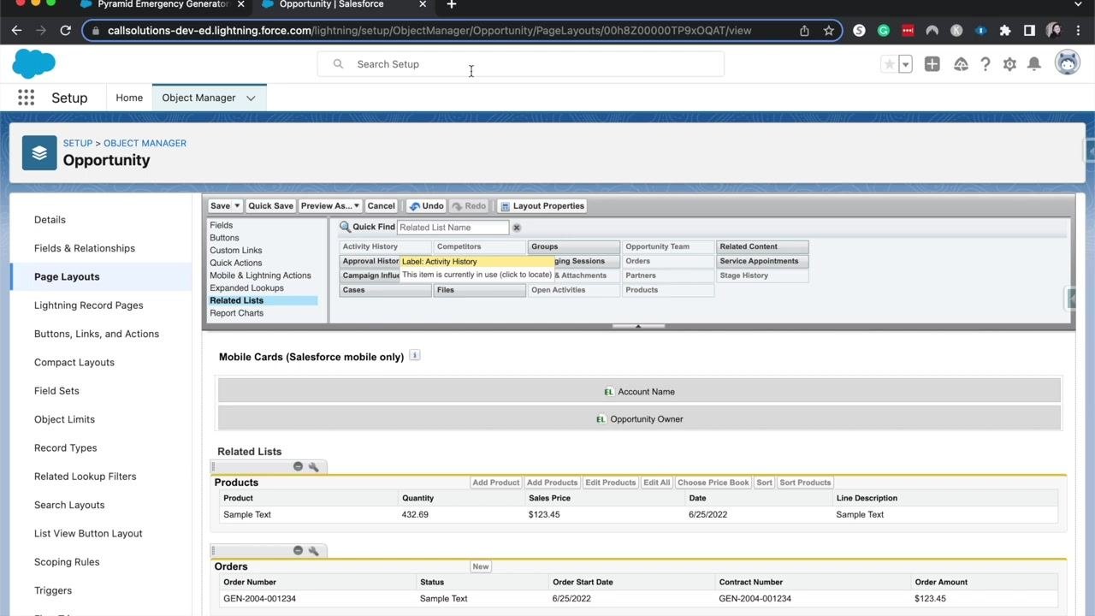Open Salesforce Help question mark icon
The width and height of the screenshot is (1095, 616).
tap(985, 64)
